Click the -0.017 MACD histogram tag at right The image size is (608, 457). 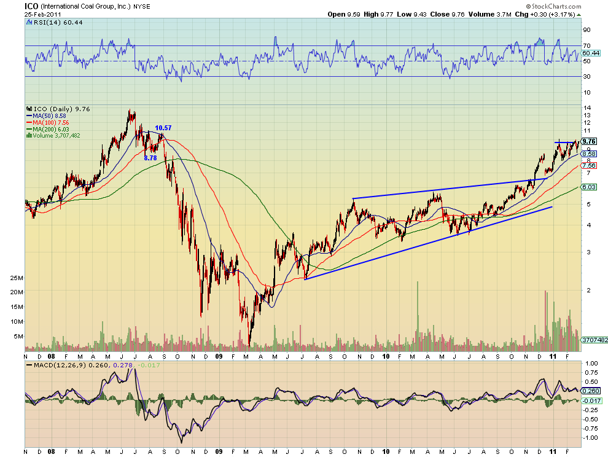591,400
